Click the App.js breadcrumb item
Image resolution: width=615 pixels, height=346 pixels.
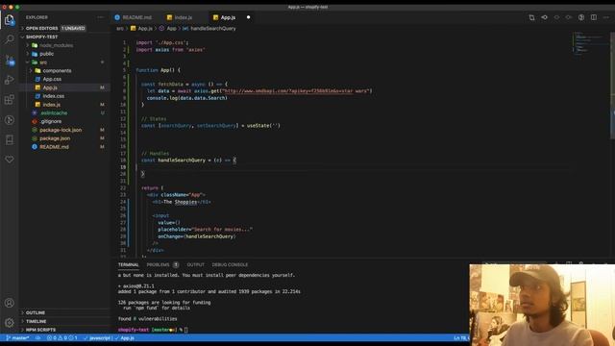coord(141,29)
